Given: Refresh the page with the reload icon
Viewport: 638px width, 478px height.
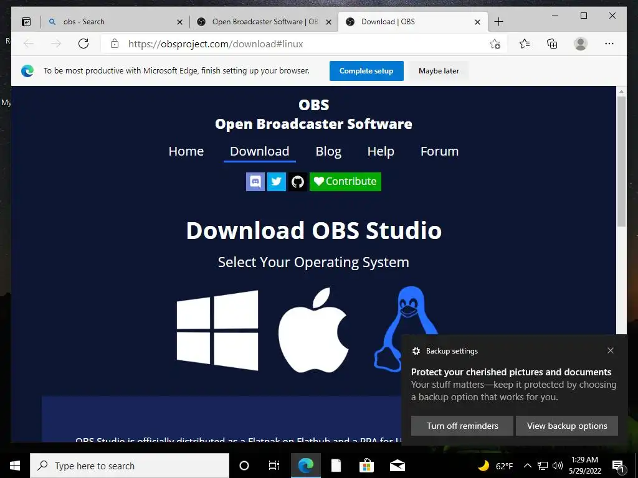Looking at the screenshot, I should coord(83,44).
